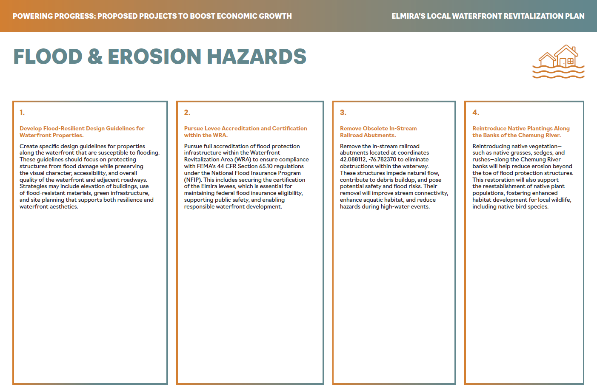
Task: Select card number 1 label
Action: pos(21,113)
